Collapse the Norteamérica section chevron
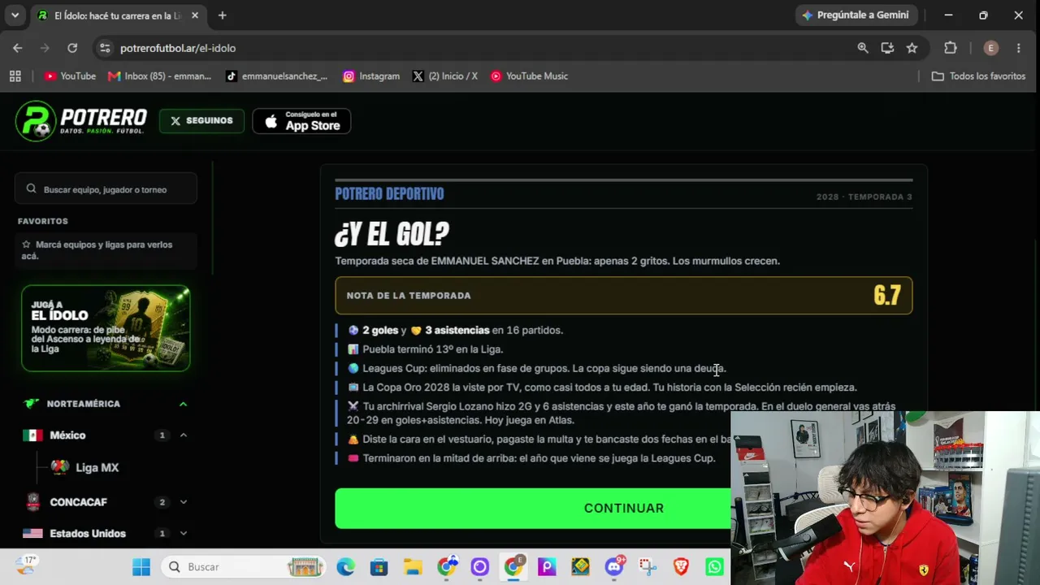This screenshot has height=585, width=1040. pyautogui.click(x=183, y=404)
